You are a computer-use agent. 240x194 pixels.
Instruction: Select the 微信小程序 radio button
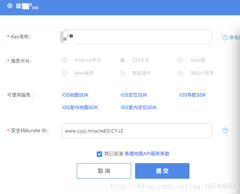[x=180, y=73]
